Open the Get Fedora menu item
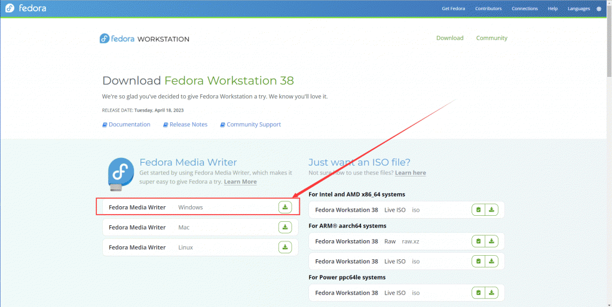612x307 pixels. coord(454,9)
